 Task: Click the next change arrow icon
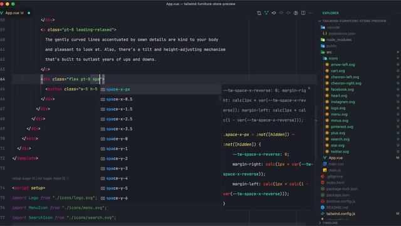tap(288, 13)
